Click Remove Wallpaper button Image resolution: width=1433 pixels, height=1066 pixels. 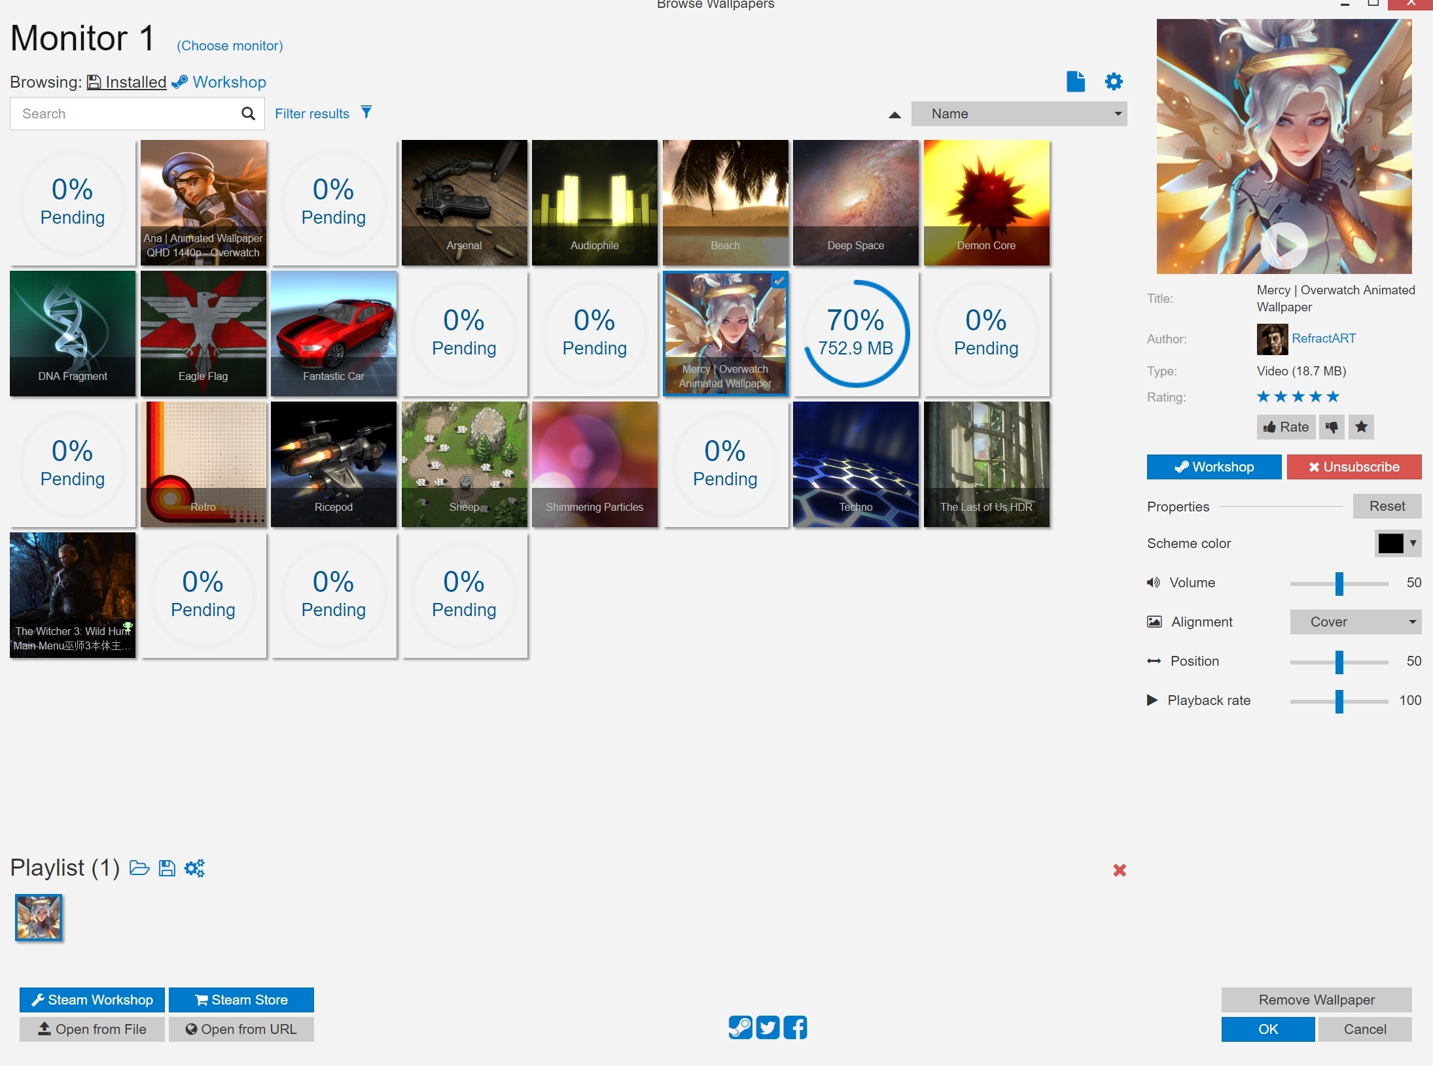click(x=1317, y=1000)
